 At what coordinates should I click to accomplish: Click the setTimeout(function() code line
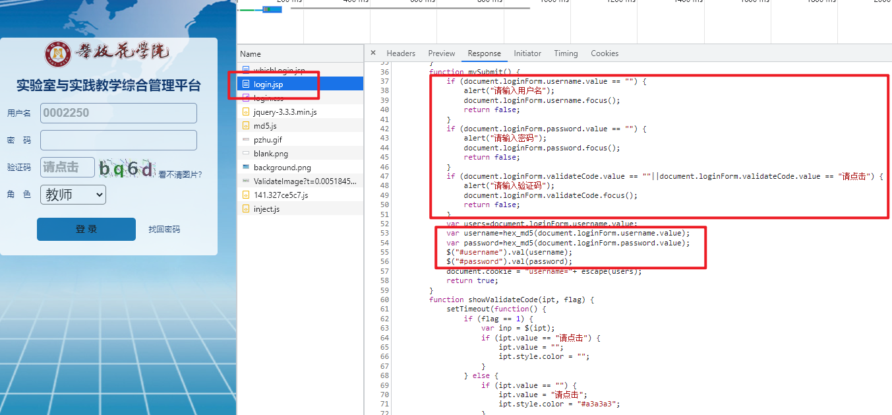(x=496, y=309)
